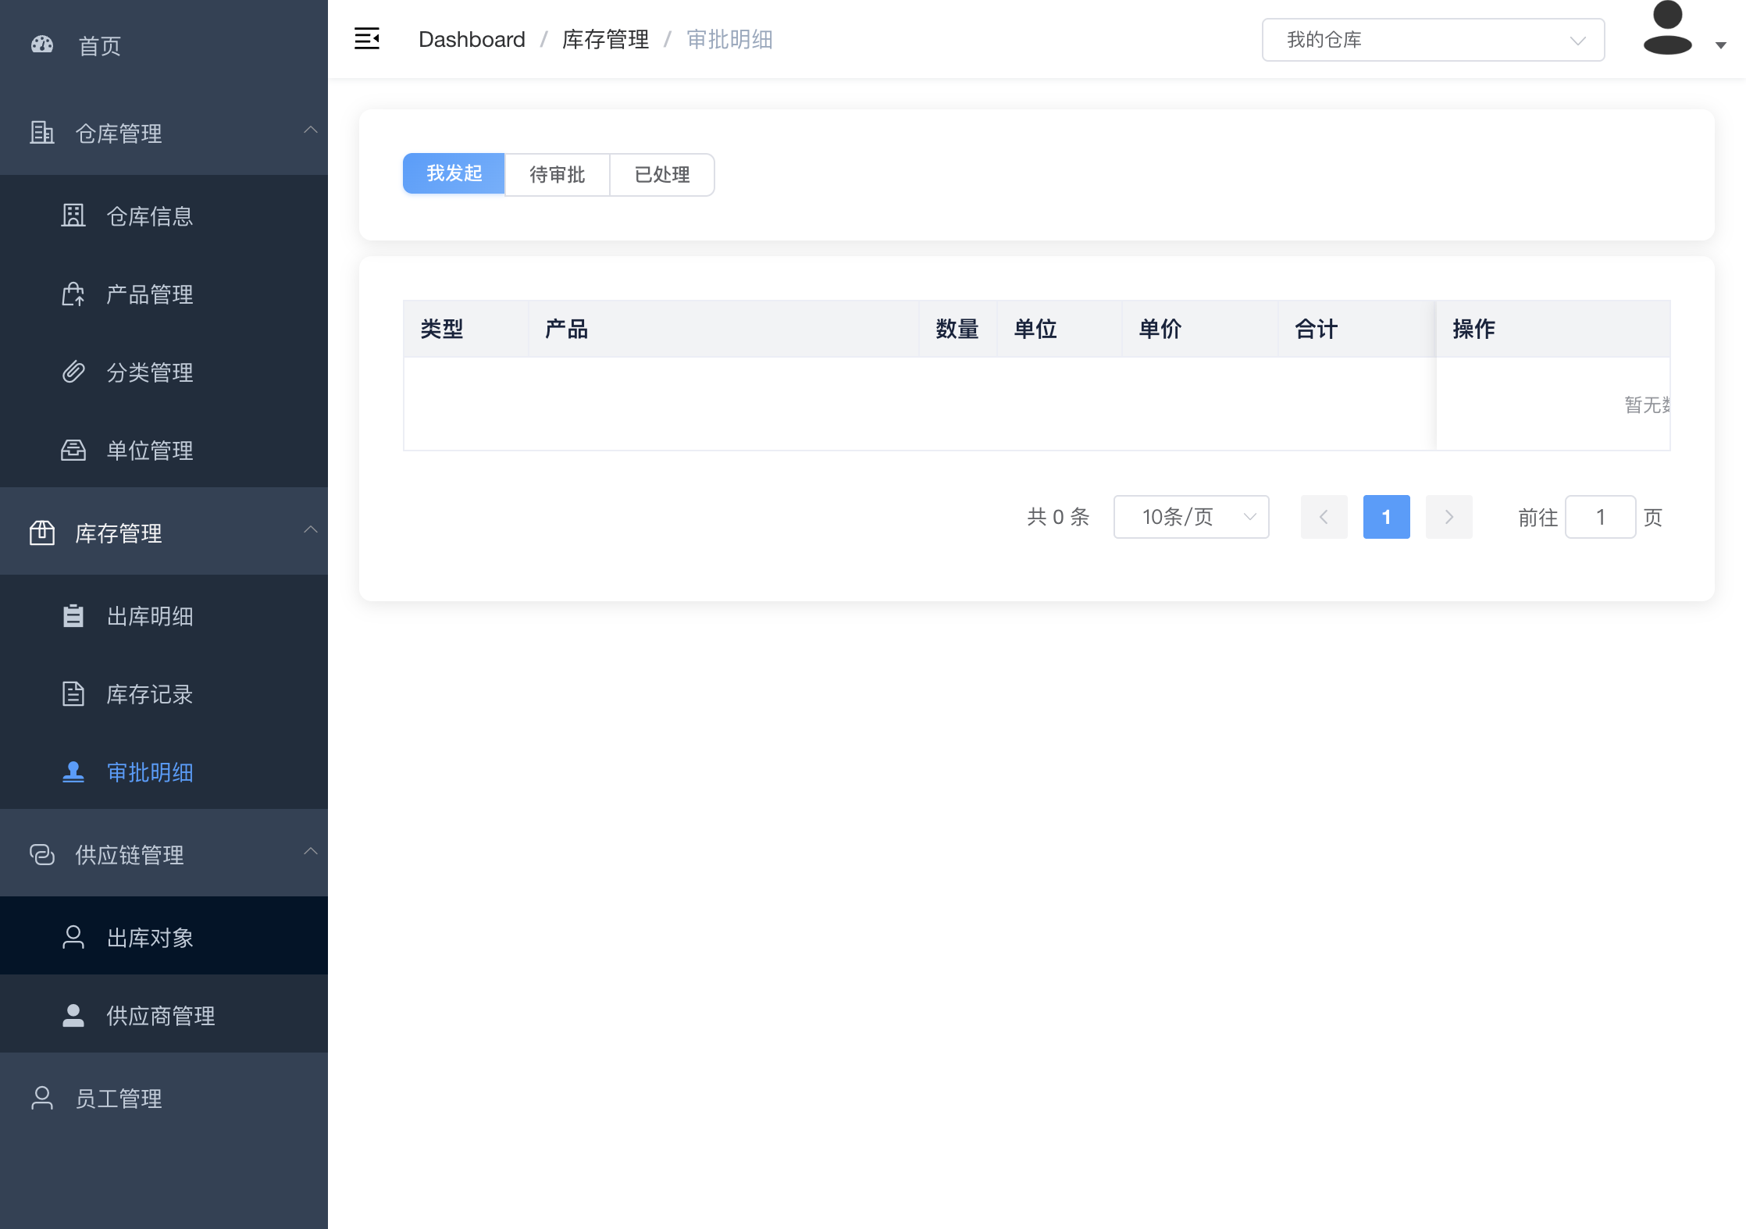Image resolution: width=1746 pixels, height=1229 pixels.
Task: Collapse the 仓库管理 menu section
Action: click(164, 133)
